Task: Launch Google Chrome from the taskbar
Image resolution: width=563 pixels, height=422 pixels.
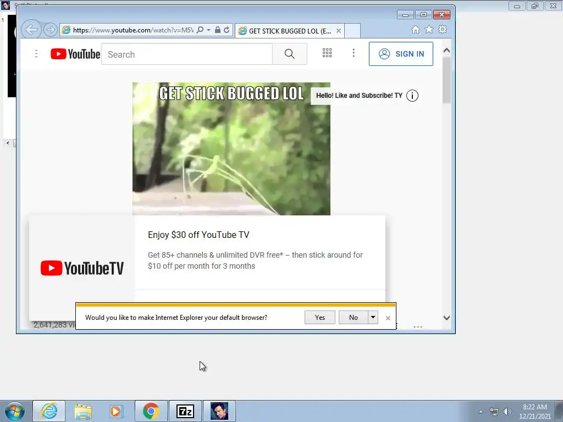Action: (x=151, y=411)
